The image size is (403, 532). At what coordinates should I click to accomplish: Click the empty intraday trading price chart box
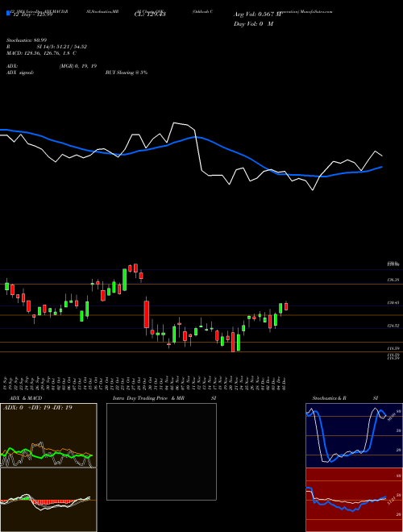tap(161, 451)
